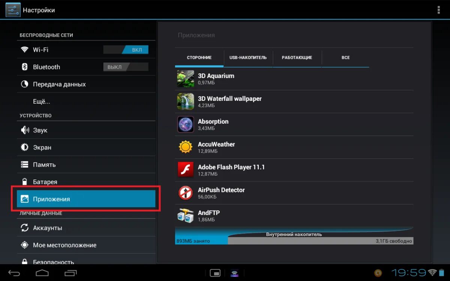
Task: Tap the AirPush Detector icon
Action: tap(186, 193)
